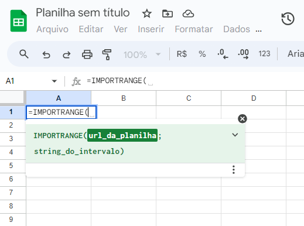Image resolution: width=304 pixels, height=226 pixels.
Task: Open the Google Sheets home icon
Action: click(19, 20)
